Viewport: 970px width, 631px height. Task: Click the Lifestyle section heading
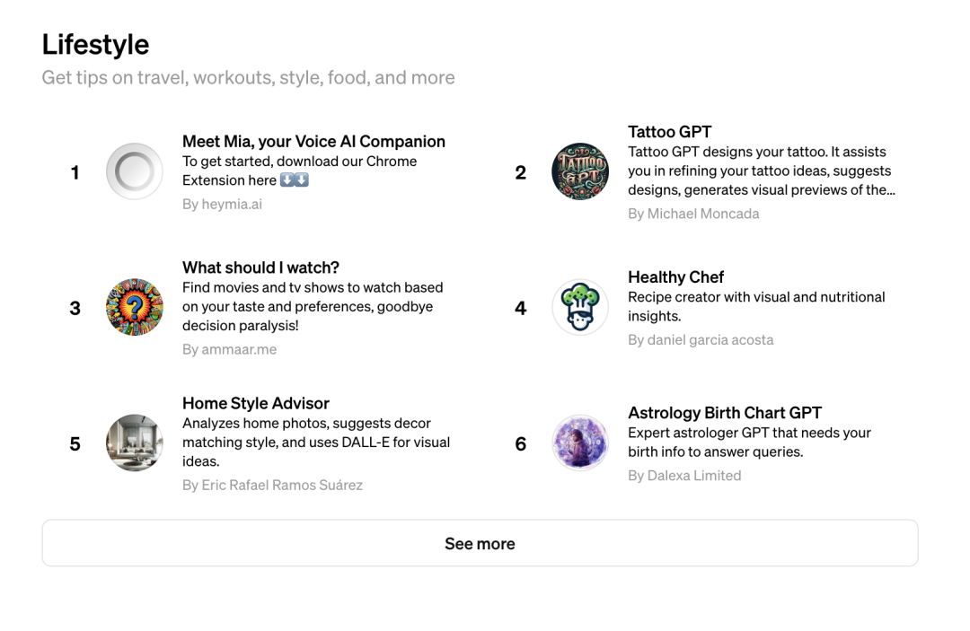coord(95,44)
